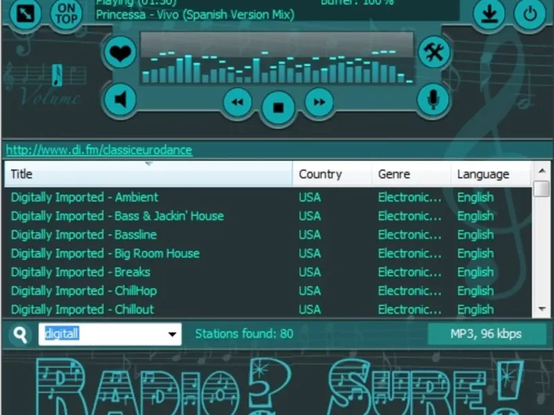
Task: Select Digitally Imported - Chillout station
Action: point(268,309)
